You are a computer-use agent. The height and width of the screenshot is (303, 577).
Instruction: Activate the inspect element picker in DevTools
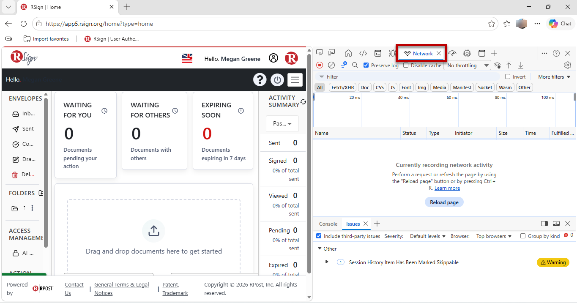pyautogui.click(x=320, y=53)
